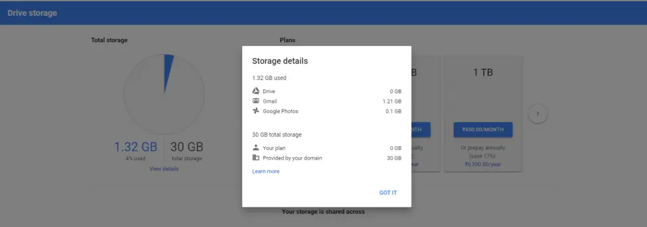
Task: Dismiss dialog with GOT IT button
Action: point(388,193)
